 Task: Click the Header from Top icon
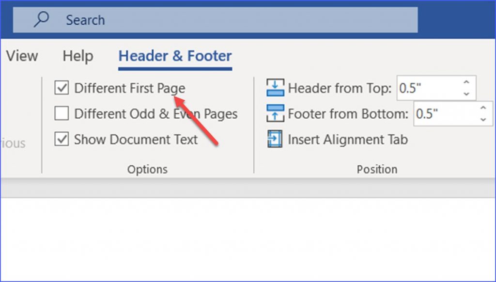pyautogui.click(x=275, y=88)
